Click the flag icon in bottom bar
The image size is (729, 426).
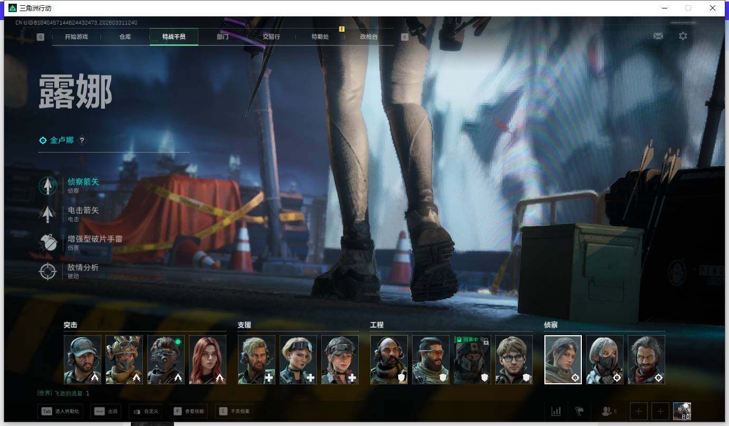coord(579,411)
